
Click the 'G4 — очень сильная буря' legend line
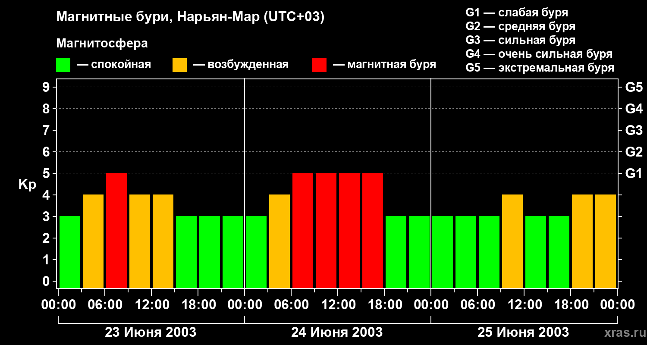coord(539,54)
